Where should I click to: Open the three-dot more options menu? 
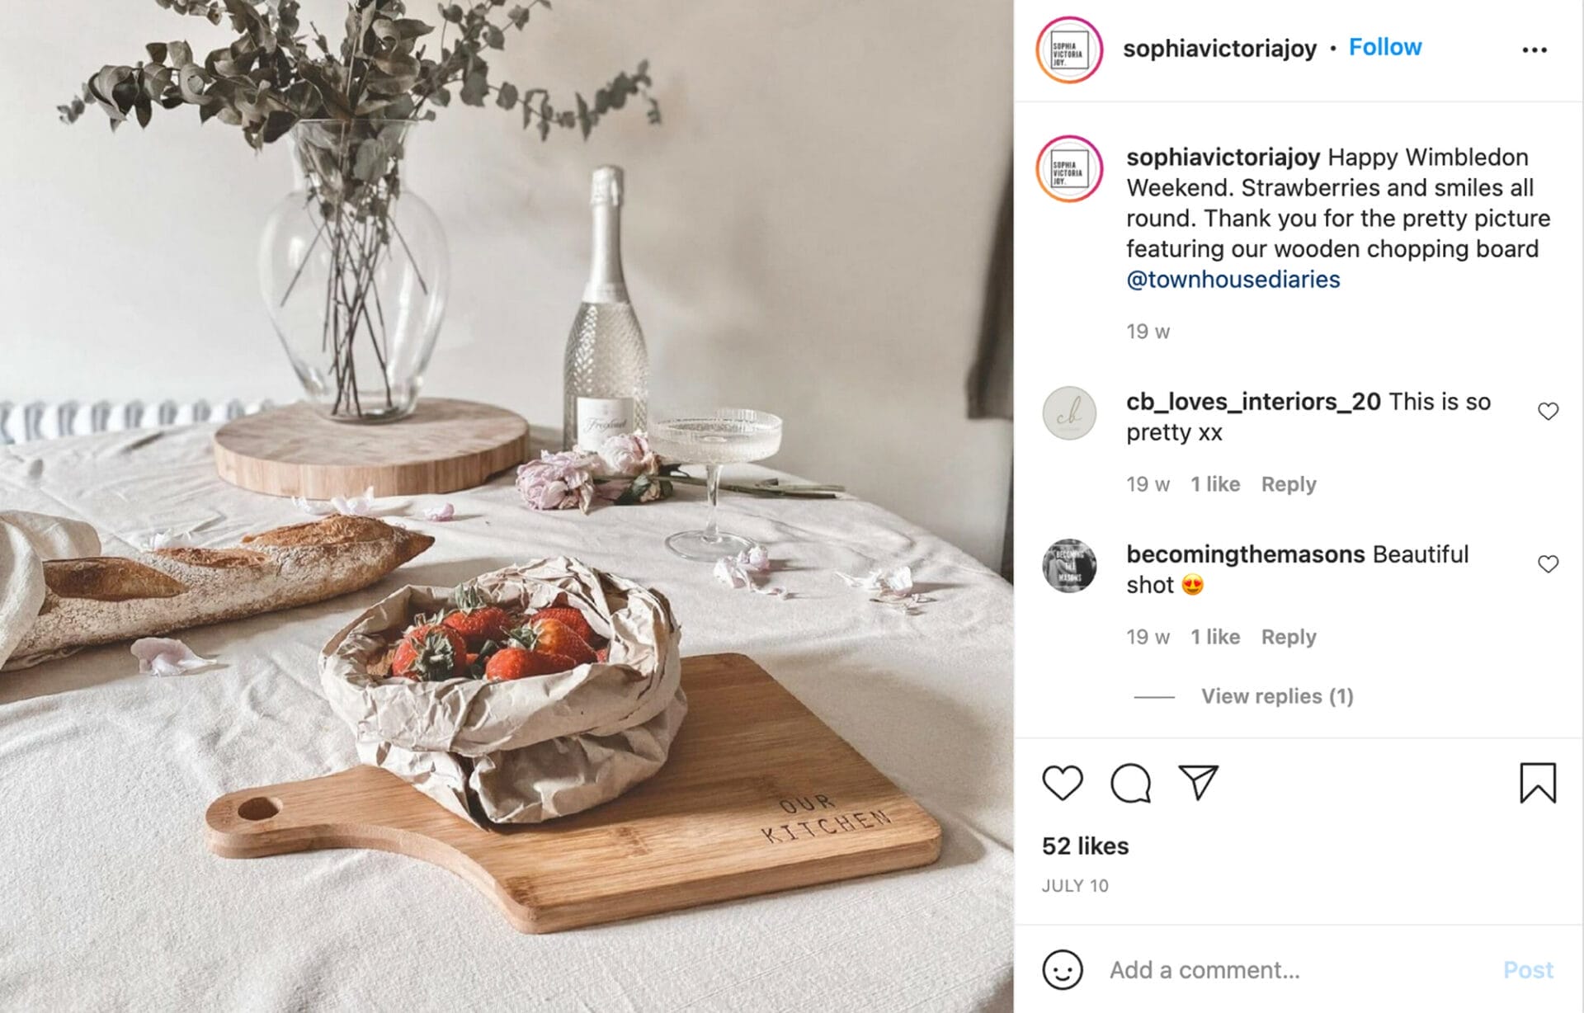tap(1534, 50)
